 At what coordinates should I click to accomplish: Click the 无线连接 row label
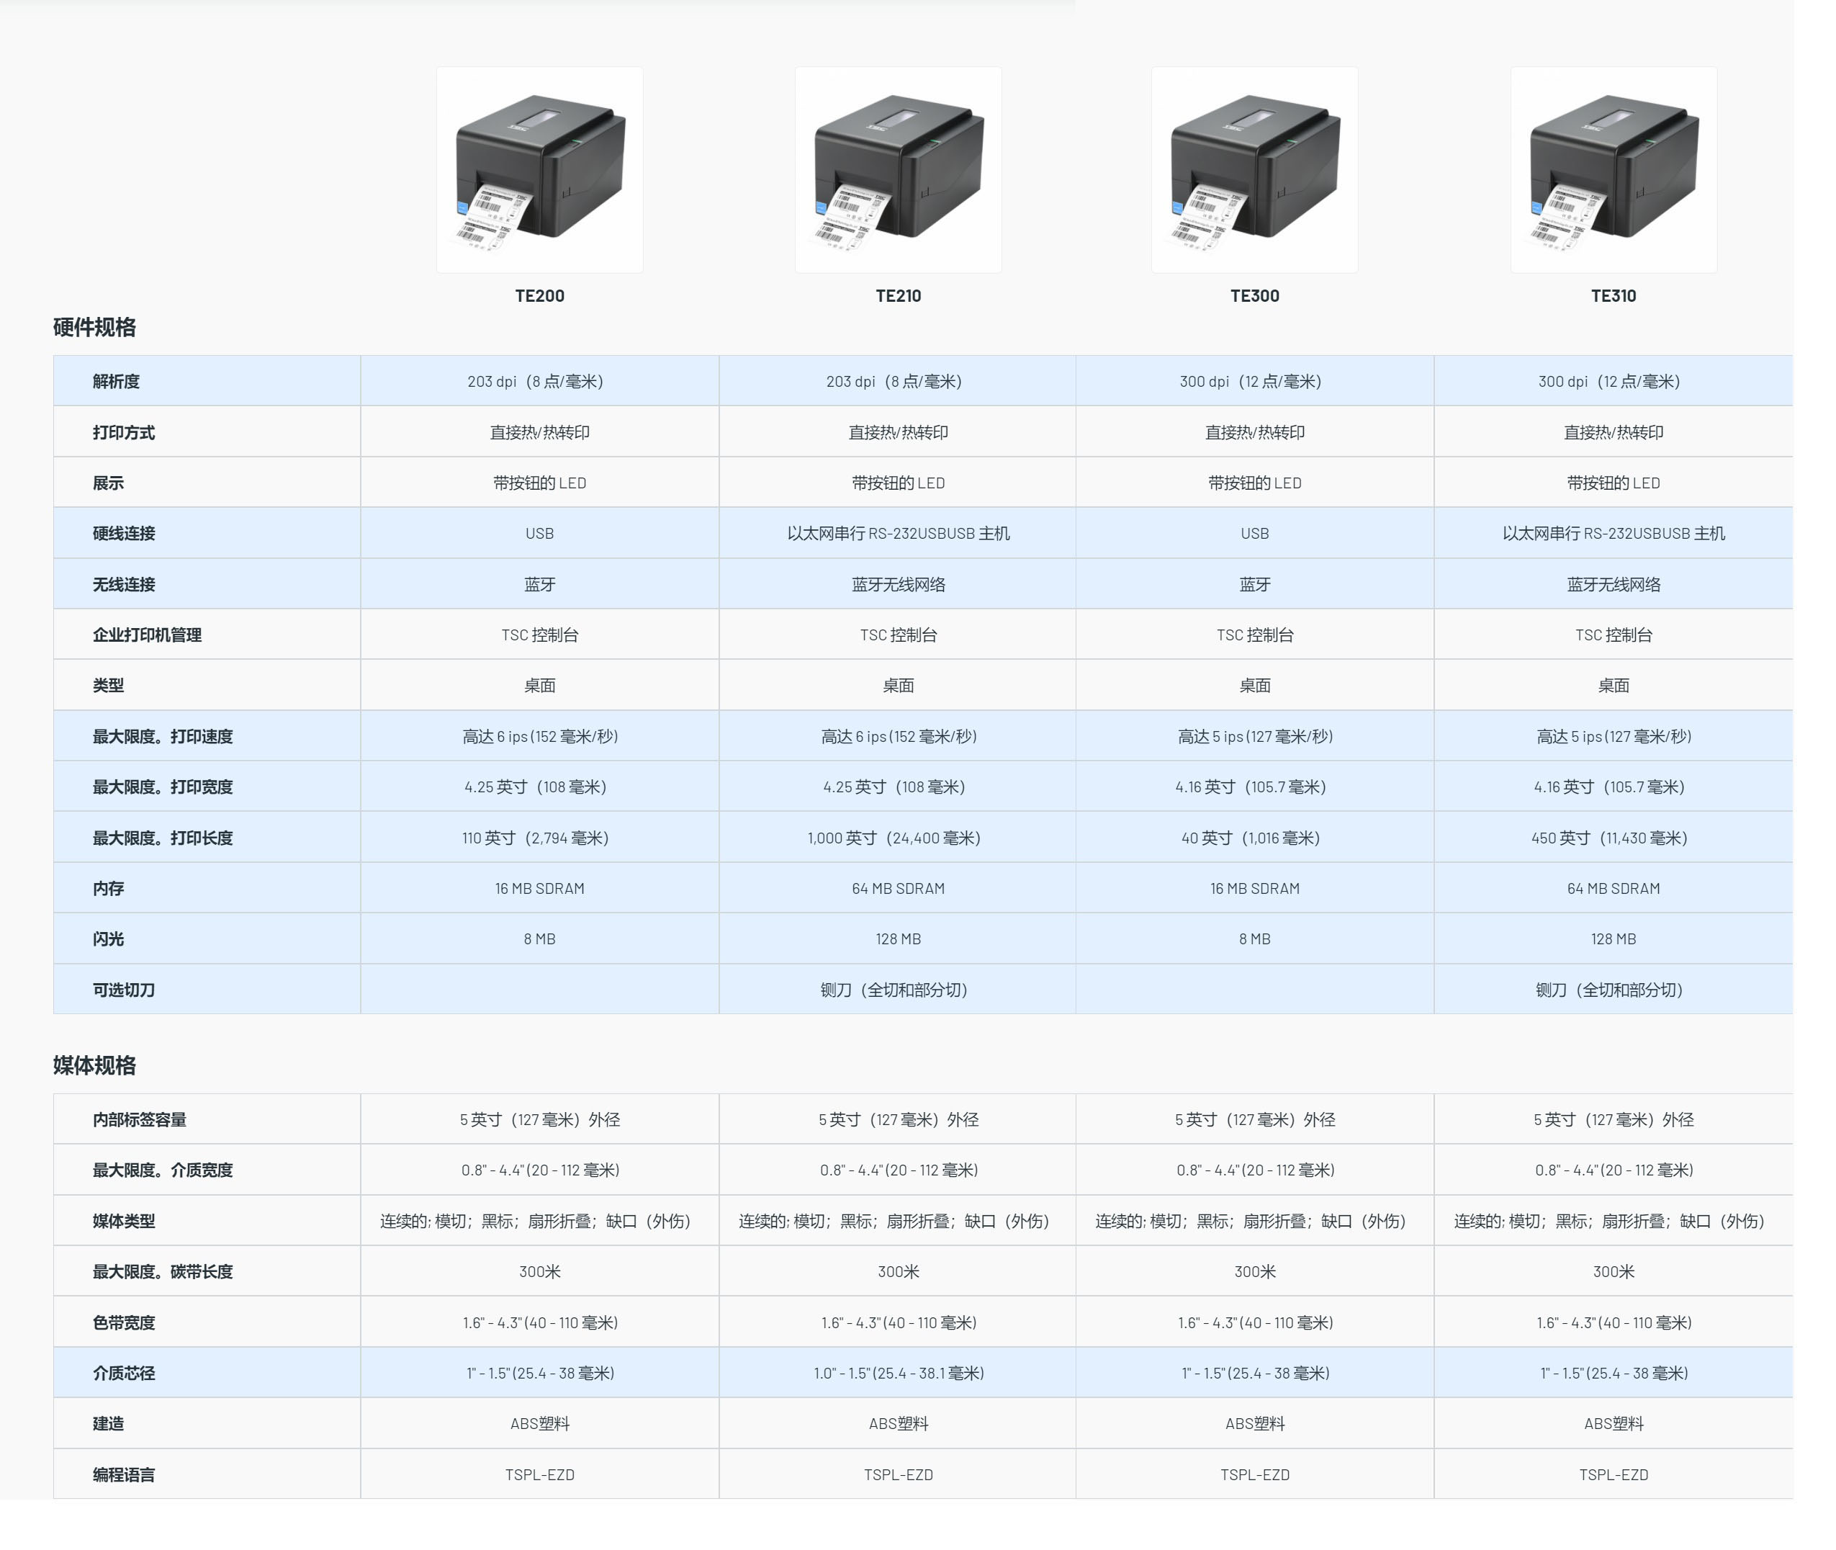[124, 584]
